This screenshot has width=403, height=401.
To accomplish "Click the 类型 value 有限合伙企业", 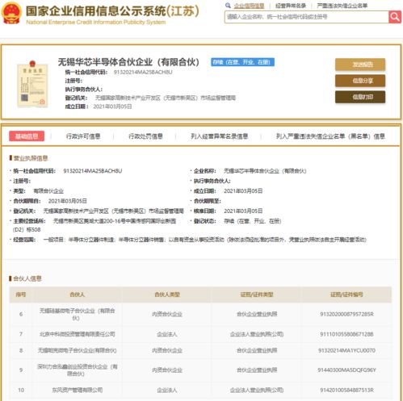I will [x=48, y=191].
